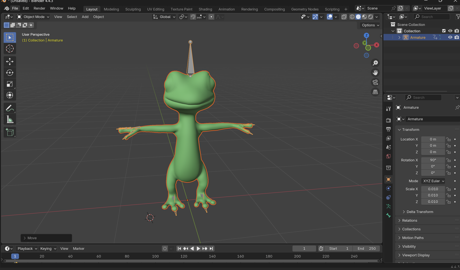Viewport: 460px width, 270px height.
Task: Pick the Measure tool
Action: 10,120
